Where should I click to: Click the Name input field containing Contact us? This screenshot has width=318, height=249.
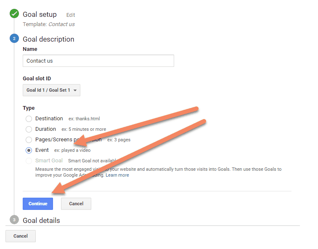click(98, 61)
